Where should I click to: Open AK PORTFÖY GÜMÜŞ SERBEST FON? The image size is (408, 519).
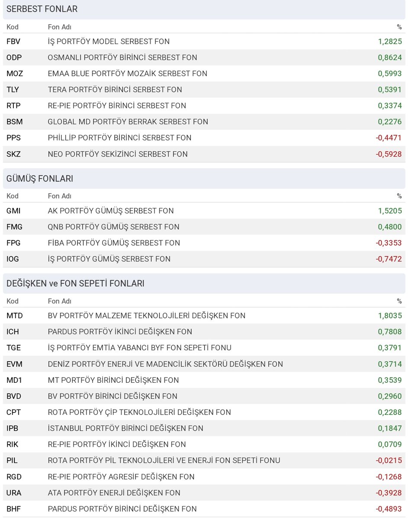tap(111, 211)
